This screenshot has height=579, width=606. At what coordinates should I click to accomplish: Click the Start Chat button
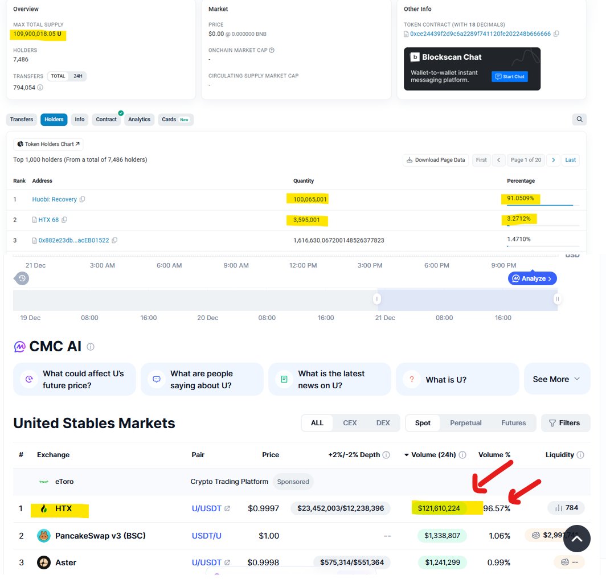click(x=509, y=76)
